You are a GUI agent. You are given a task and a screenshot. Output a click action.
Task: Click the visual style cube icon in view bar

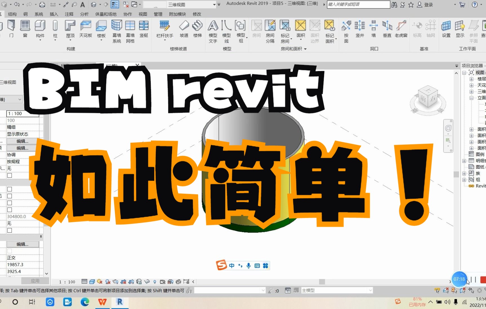tap(92, 281)
